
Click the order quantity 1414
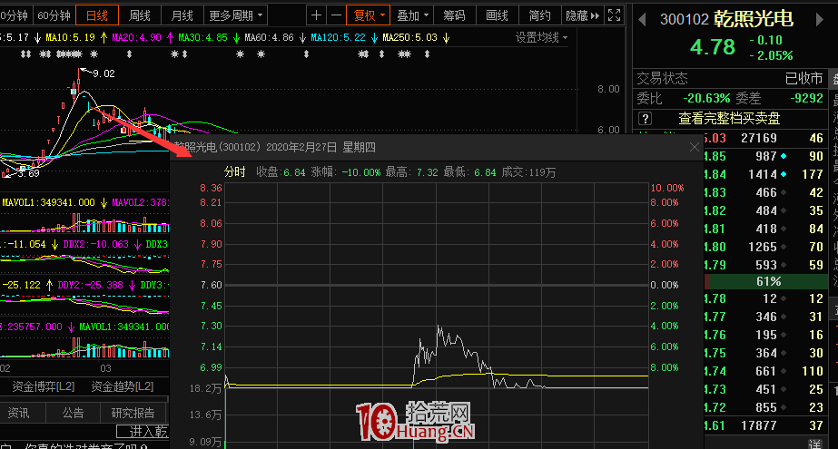point(763,174)
